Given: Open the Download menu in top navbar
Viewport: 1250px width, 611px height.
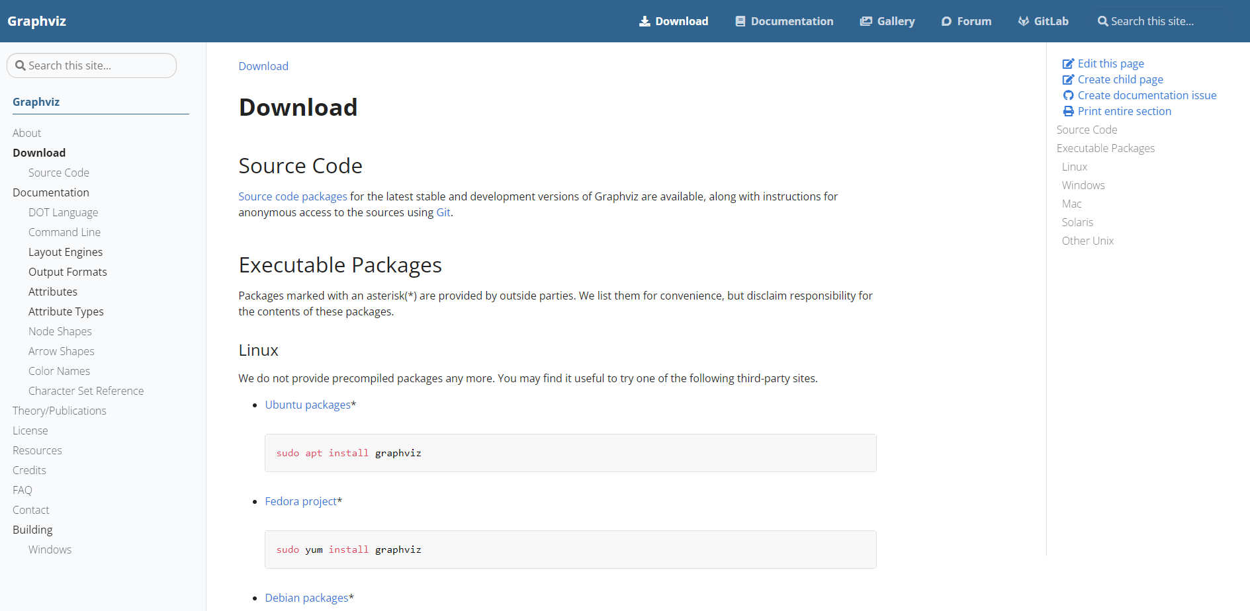Looking at the screenshot, I should [x=674, y=21].
